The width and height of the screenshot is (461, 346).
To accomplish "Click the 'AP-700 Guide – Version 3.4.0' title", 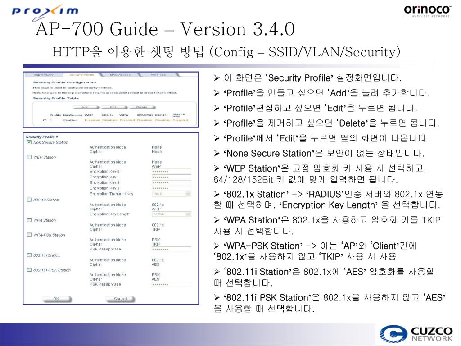I will point(165,29).
